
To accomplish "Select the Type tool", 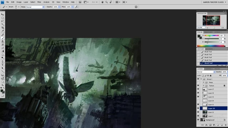I will pyautogui.click(x=2, y=65).
